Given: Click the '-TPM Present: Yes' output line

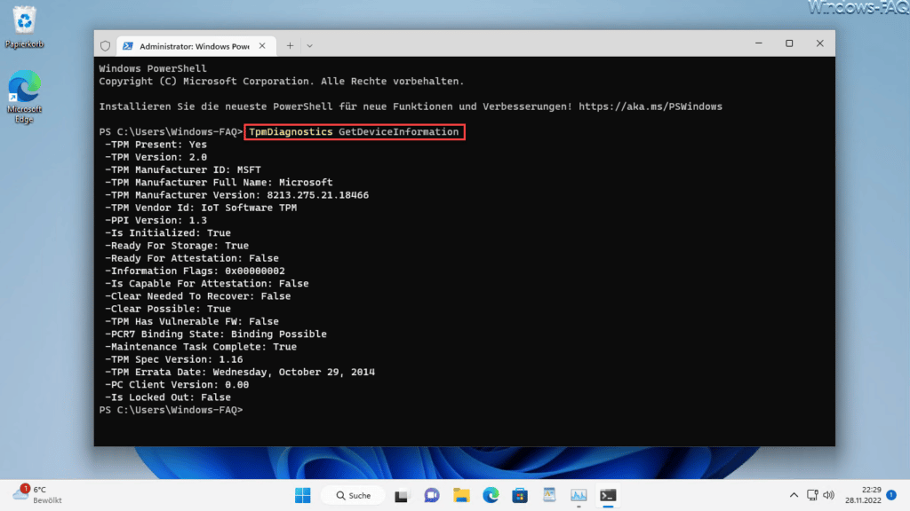Looking at the screenshot, I should [x=156, y=145].
